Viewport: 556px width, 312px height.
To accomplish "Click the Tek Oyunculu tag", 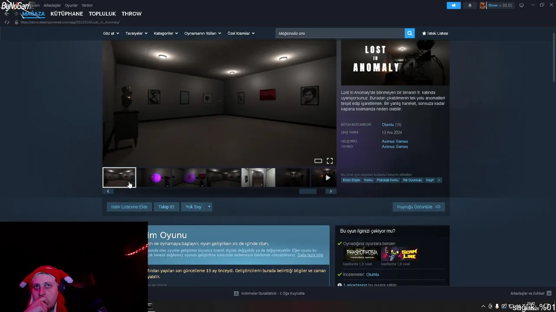I will tap(412, 180).
